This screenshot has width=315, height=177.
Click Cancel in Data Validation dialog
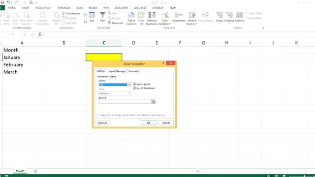[166, 123]
